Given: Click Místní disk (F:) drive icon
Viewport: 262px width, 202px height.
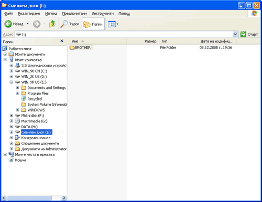Looking at the screenshot, I should click(x=17, y=116).
